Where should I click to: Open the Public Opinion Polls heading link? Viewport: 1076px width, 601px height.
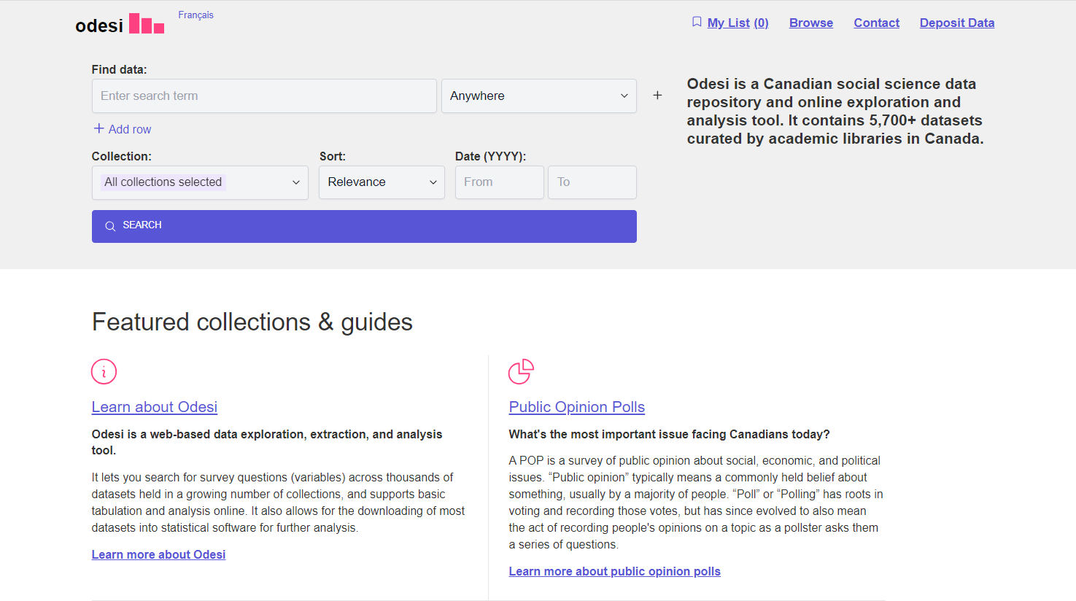tap(577, 407)
